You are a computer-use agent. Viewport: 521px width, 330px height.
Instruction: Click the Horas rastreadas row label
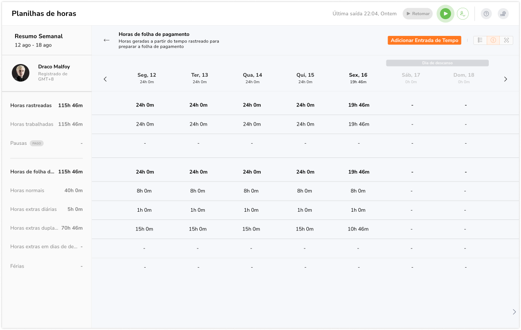[31, 105]
